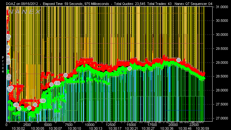The width and height of the screenshot is (231, 130).
Task: Click the Total Quotes: 23,545 label
Action: click(129, 4)
